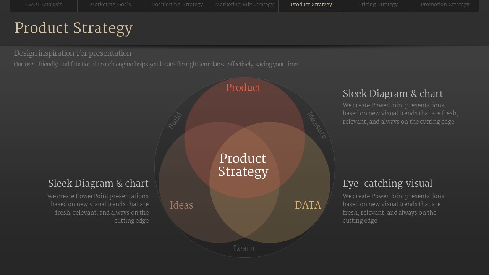489x275 pixels.
Task: Click the center Product Strategy text
Action: click(243, 165)
